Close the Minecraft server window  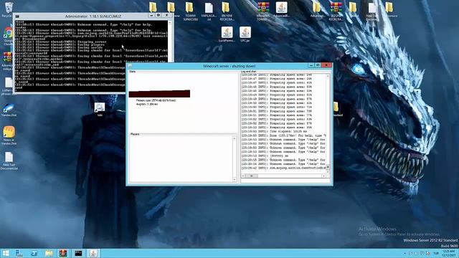(x=326, y=65)
